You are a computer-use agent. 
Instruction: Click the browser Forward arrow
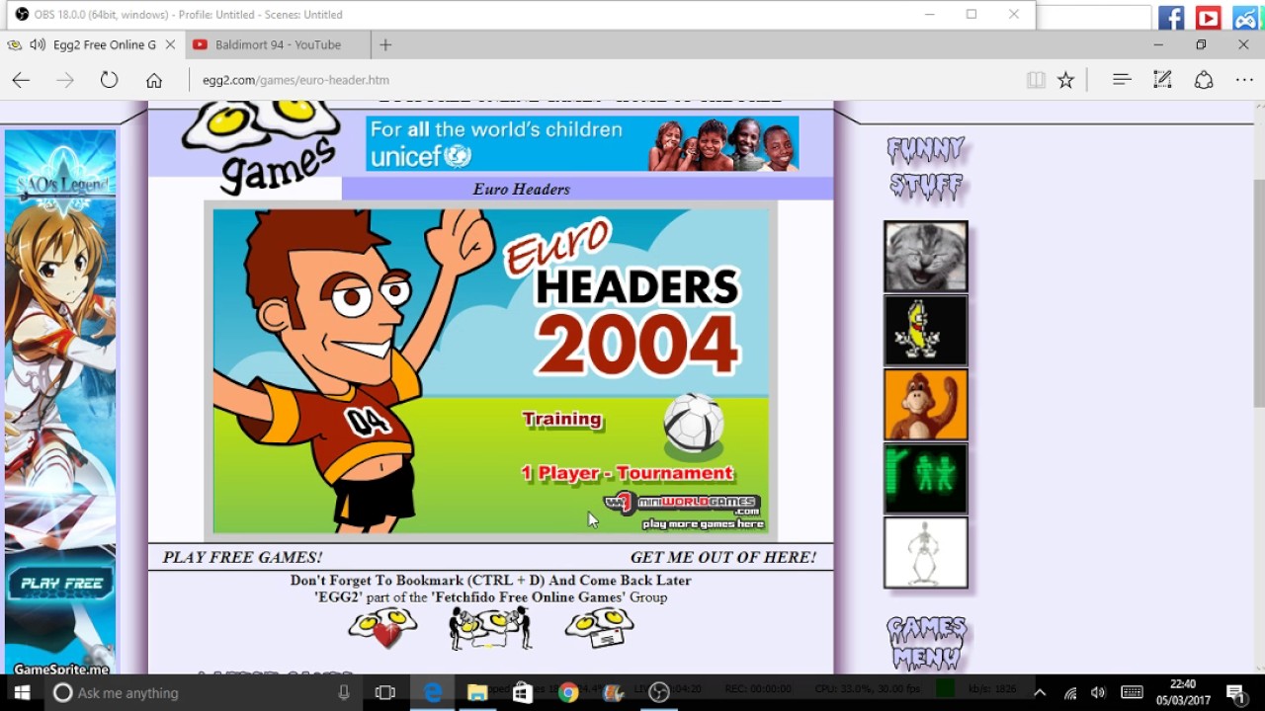[x=65, y=80]
